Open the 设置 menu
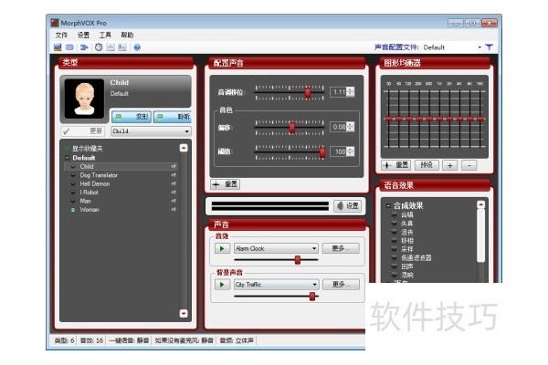This screenshot has width=548, height=365. coord(83,35)
